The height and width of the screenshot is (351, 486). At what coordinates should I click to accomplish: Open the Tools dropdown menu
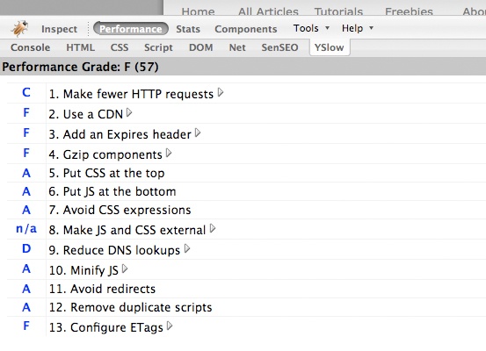click(x=311, y=28)
